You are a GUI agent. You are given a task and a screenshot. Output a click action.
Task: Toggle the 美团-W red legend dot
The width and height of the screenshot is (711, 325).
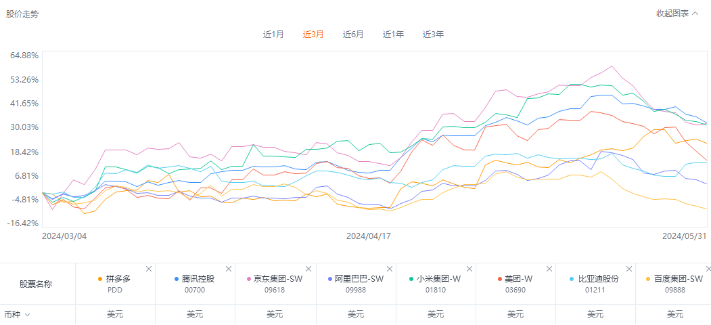(499, 279)
